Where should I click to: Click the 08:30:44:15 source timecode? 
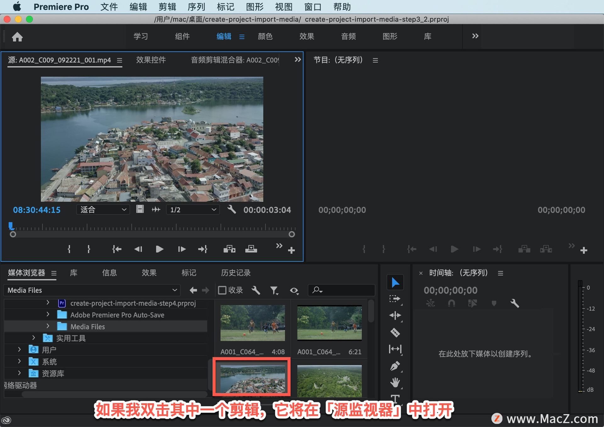(36, 210)
